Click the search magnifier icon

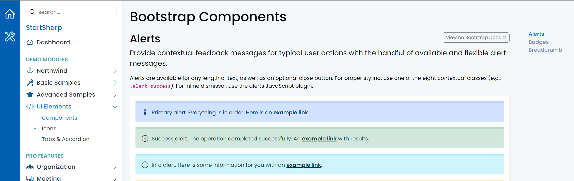(32, 12)
